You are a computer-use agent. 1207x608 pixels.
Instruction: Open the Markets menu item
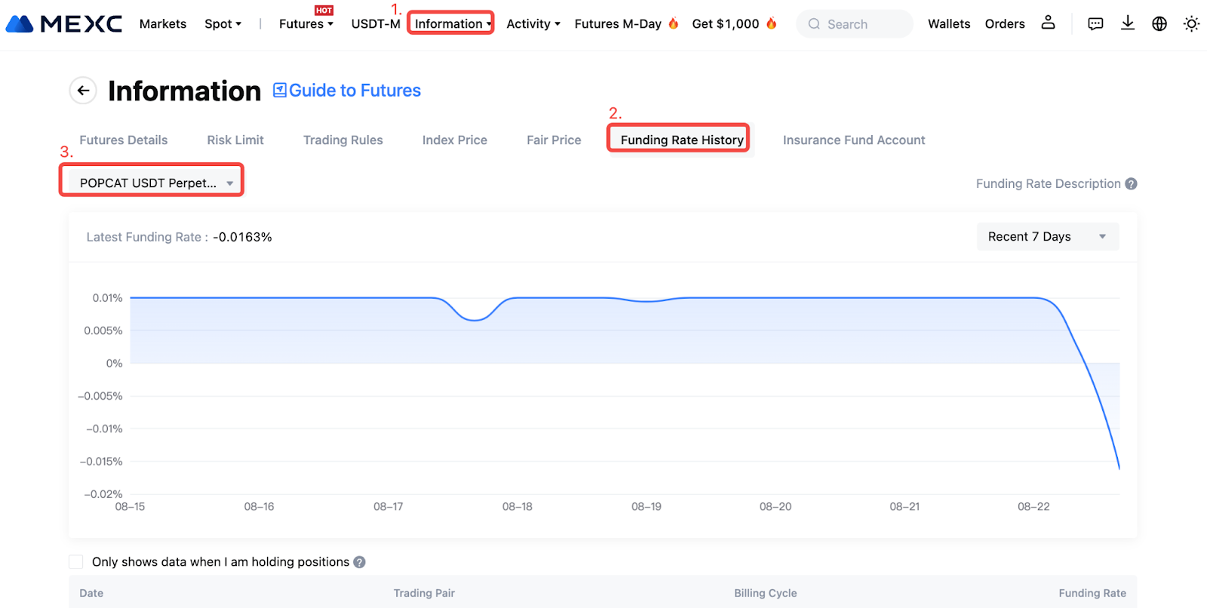[163, 24]
